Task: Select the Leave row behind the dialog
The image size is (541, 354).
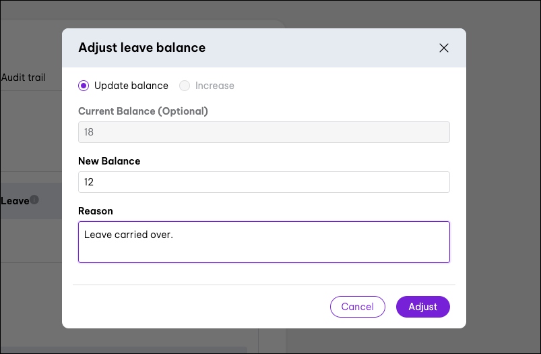Action: coord(15,200)
